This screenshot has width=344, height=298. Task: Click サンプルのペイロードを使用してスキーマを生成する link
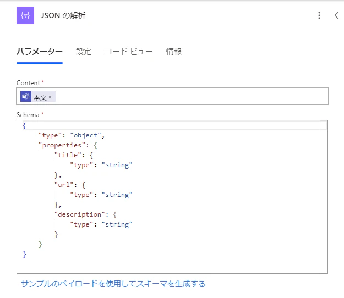(x=113, y=284)
